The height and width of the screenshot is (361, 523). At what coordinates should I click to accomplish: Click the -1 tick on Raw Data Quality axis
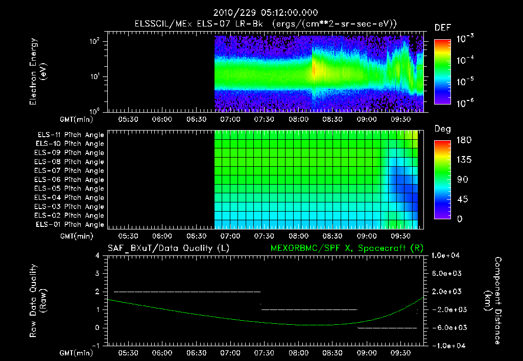[96, 346]
